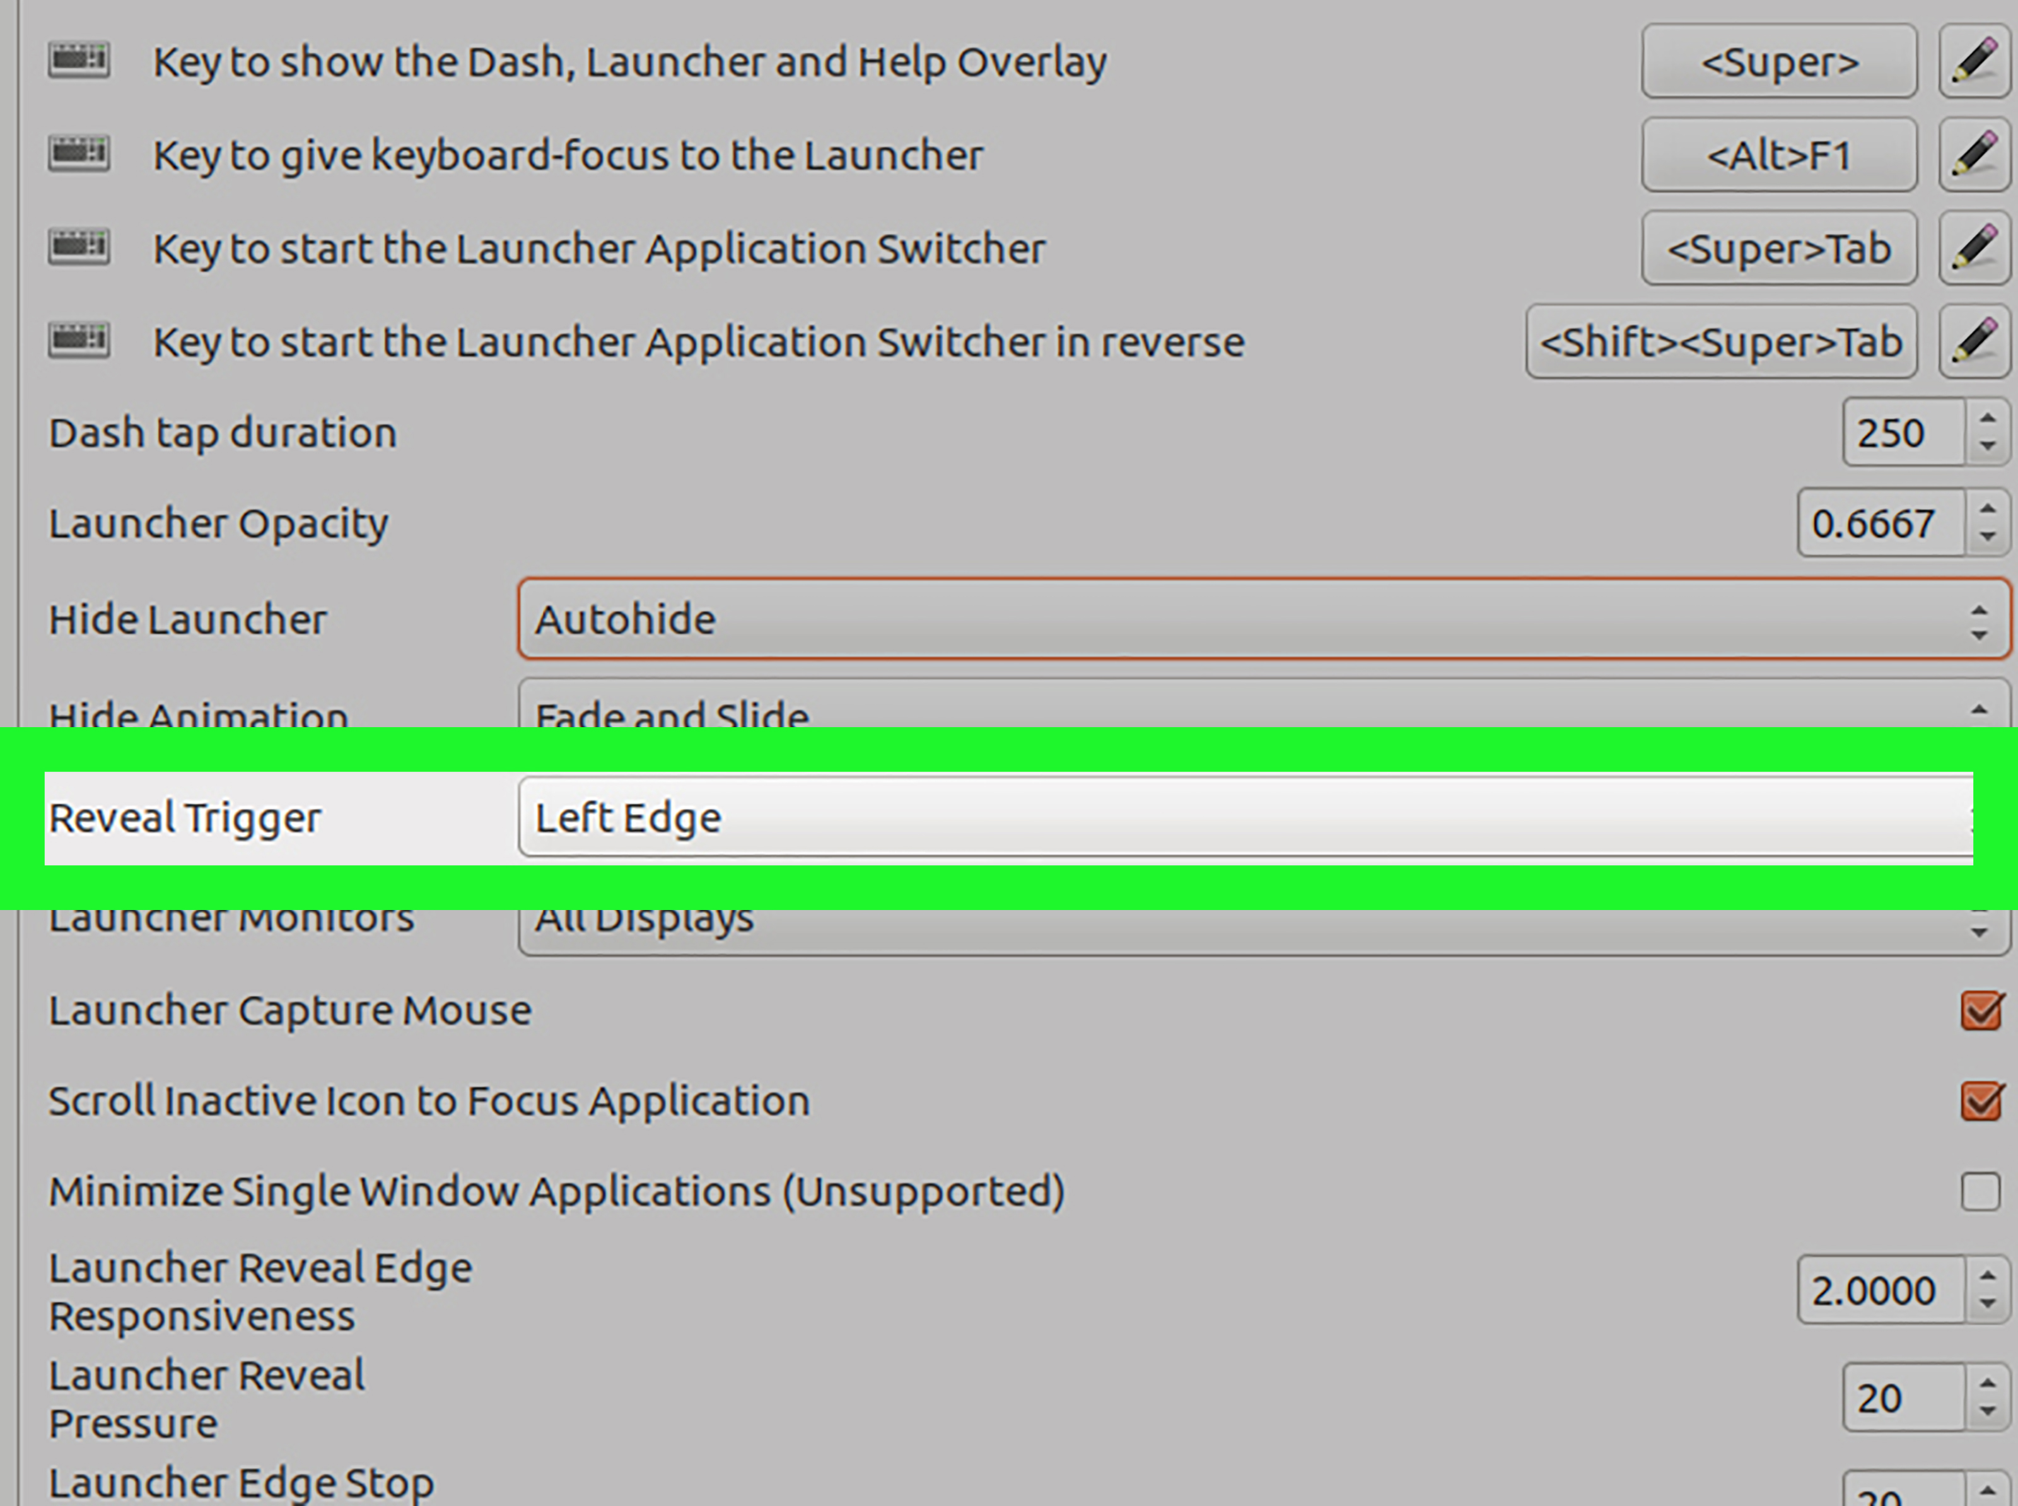Click the Reveal Trigger label
The width and height of the screenshot is (2018, 1506).
[x=185, y=818]
